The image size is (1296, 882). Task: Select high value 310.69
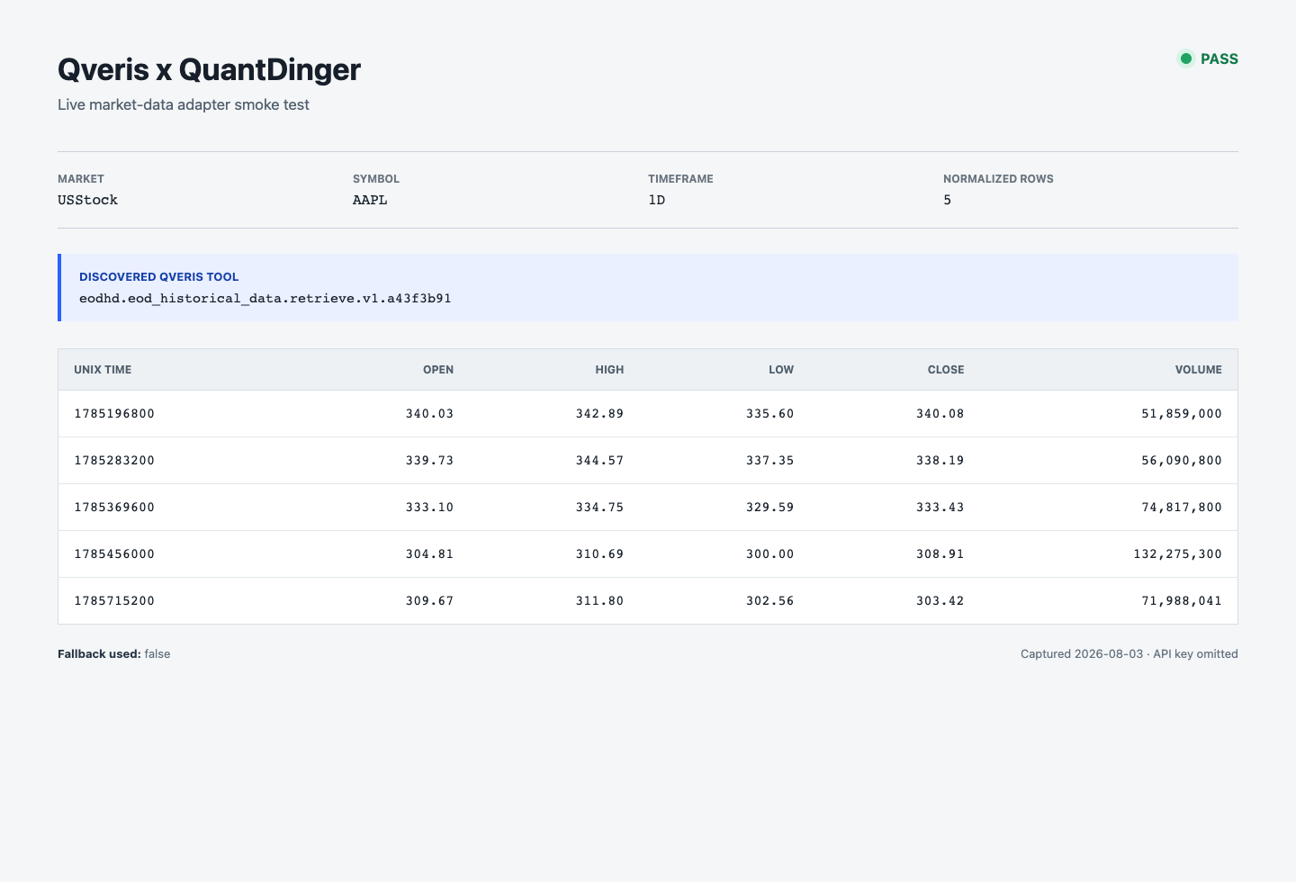coord(599,554)
